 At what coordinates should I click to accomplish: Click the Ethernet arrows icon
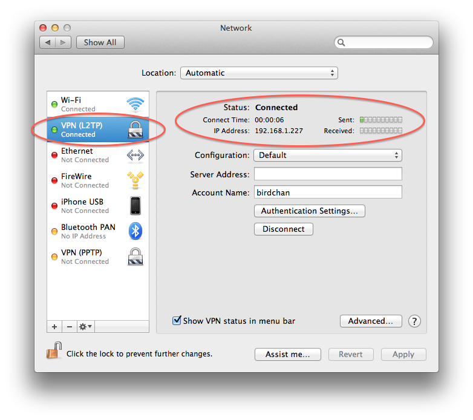135,155
